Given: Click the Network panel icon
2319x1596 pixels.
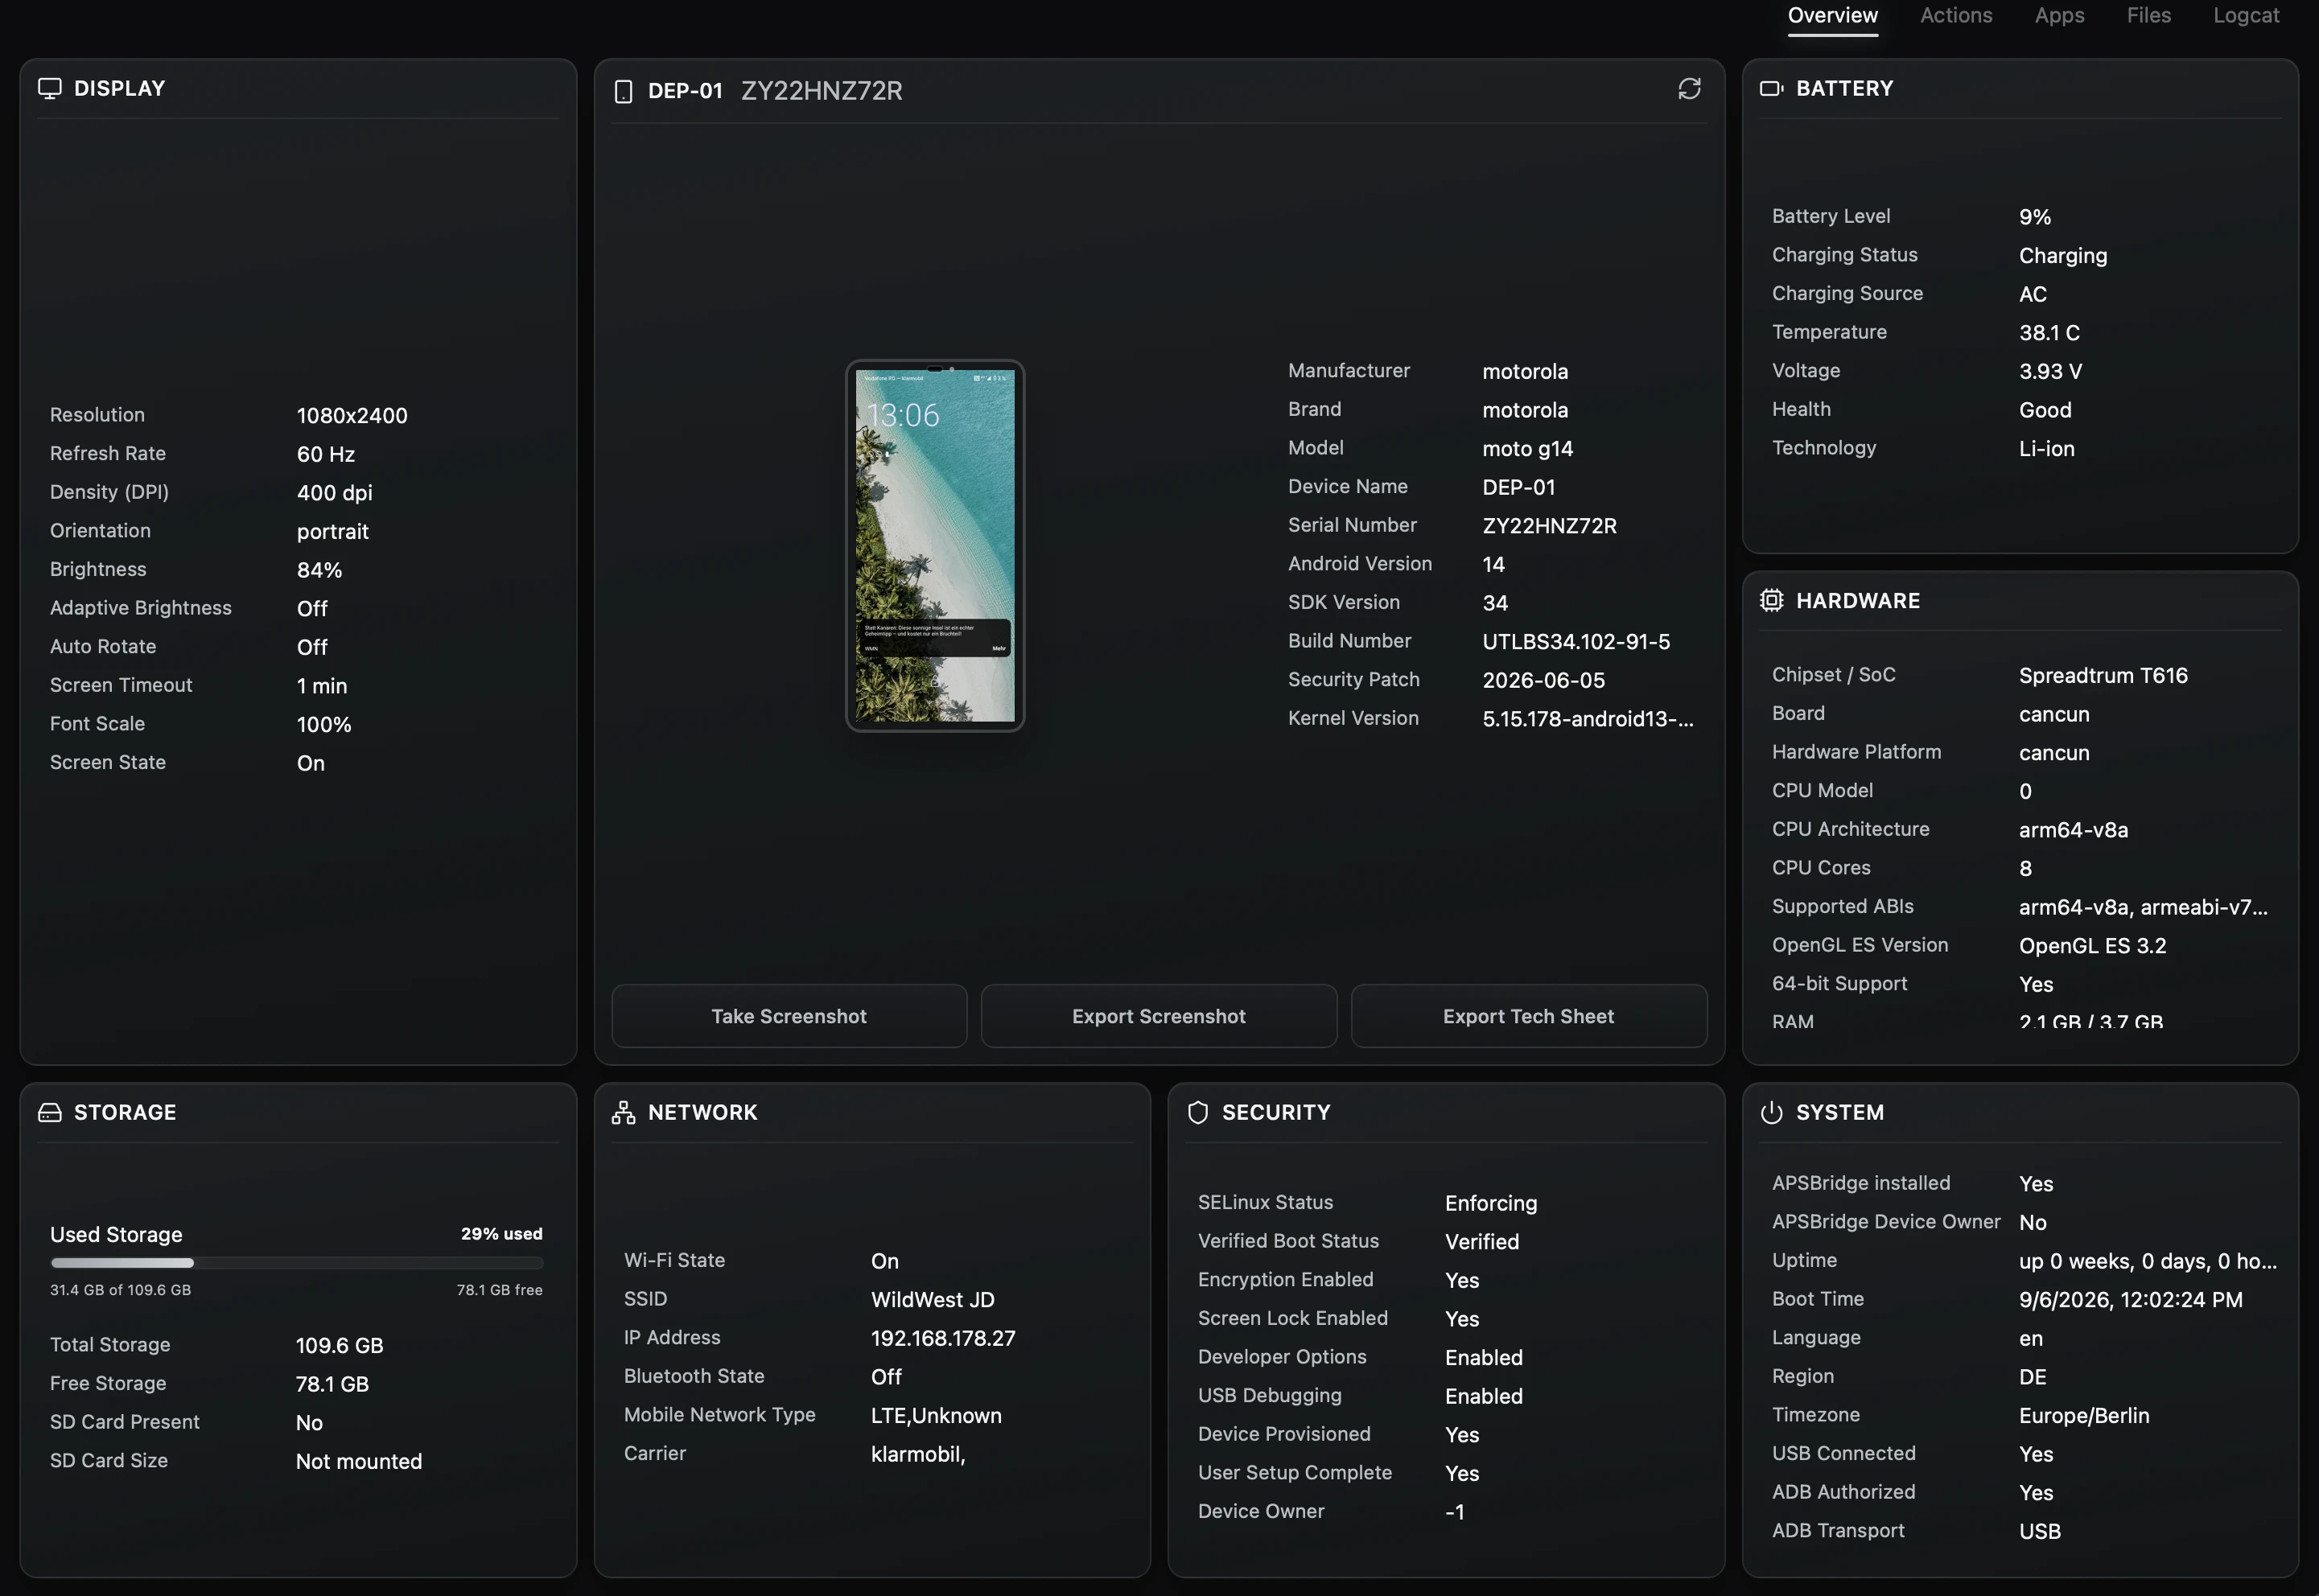Looking at the screenshot, I should (x=623, y=1112).
